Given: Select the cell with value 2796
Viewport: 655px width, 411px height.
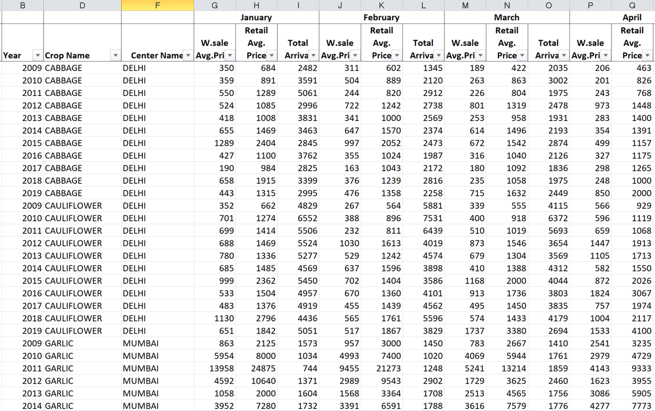Looking at the screenshot, I should (257, 318).
